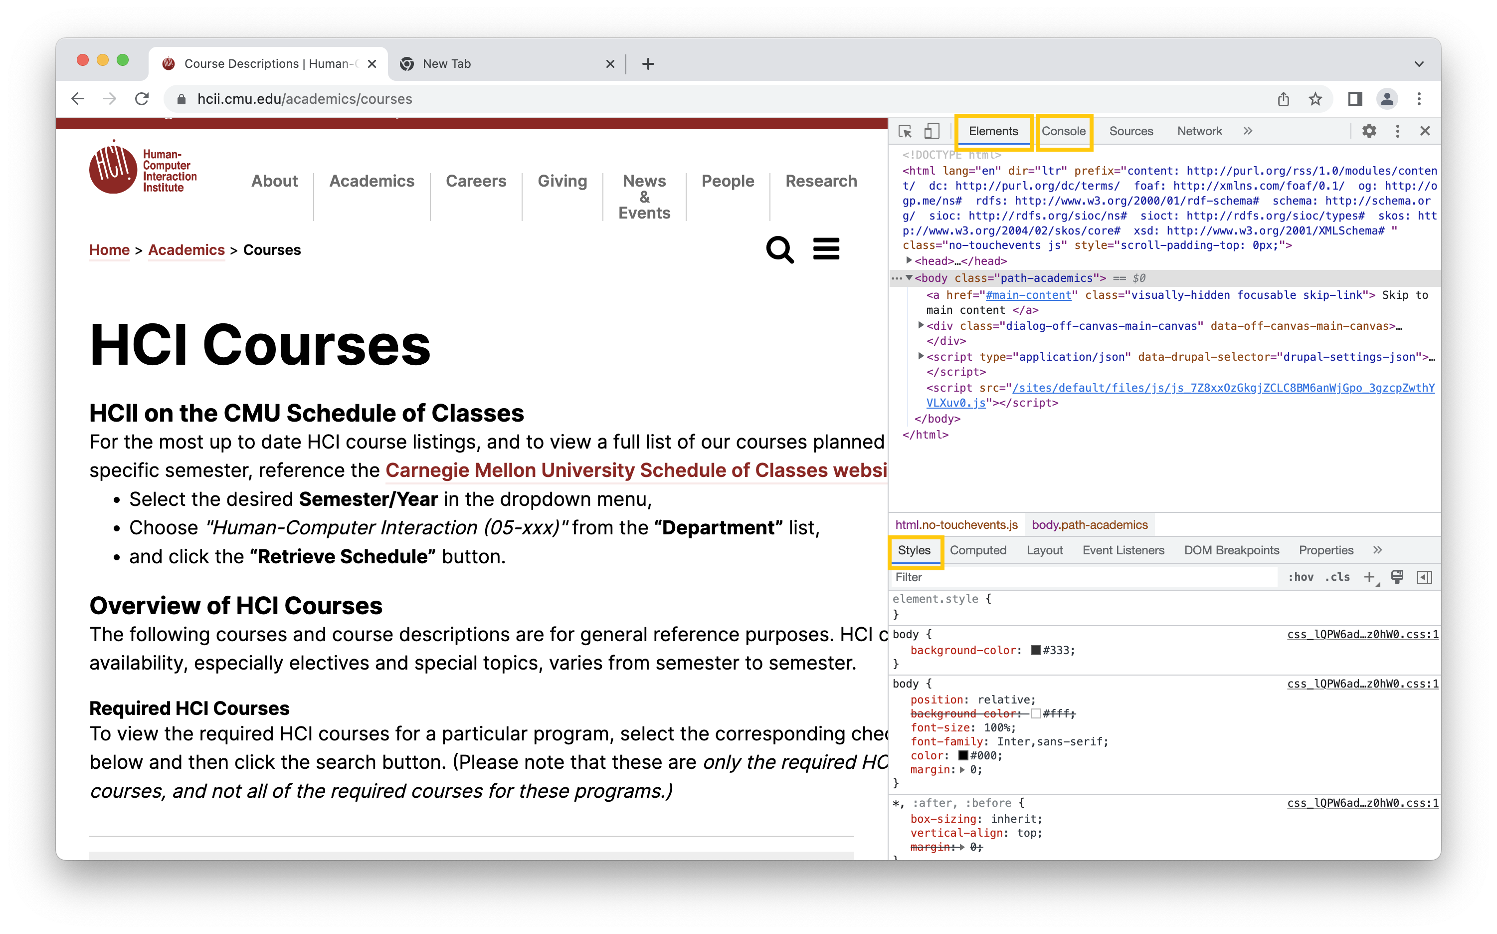Select the Computed pane tab
This screenshot has width=1497, height=934.
(x=977, y=550)
